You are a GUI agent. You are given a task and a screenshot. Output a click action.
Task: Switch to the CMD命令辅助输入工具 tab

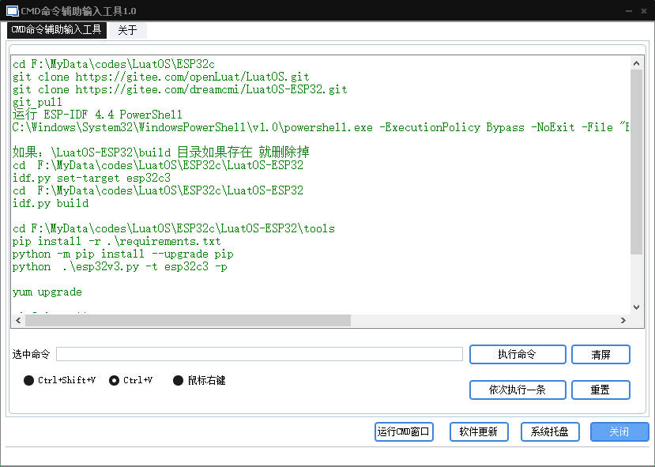coord(56,30)
